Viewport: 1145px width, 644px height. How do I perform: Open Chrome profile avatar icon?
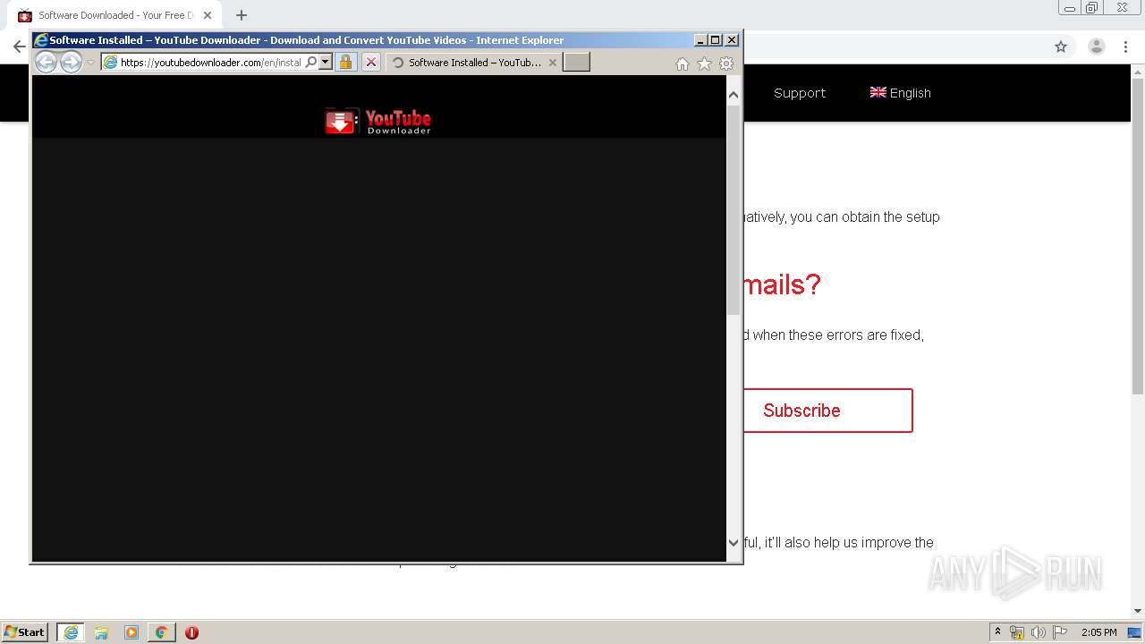(x=1097, y=47)
